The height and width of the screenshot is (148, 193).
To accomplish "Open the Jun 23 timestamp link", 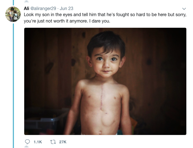I will click(67, 8).
